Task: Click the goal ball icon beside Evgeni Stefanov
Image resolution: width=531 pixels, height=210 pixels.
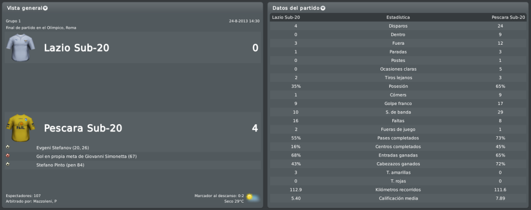Action: 8,147
